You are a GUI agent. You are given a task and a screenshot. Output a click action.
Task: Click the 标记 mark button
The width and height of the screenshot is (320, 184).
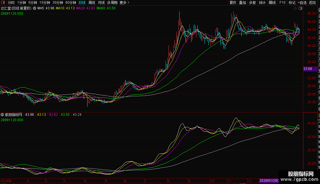pos(292,3)
